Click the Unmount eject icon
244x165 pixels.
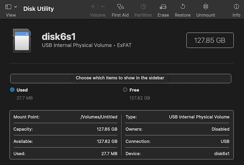point(206,7)
